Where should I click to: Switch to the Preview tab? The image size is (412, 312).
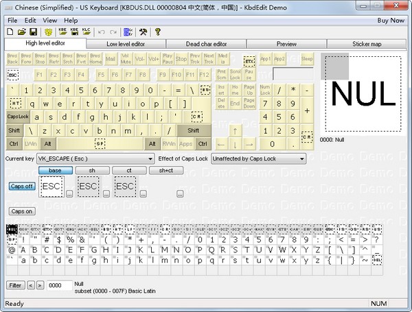coord(286,44)
